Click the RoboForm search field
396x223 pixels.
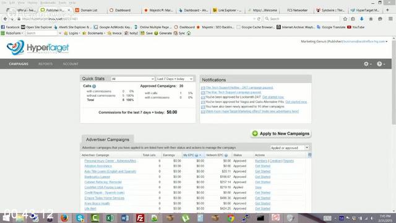42,33
